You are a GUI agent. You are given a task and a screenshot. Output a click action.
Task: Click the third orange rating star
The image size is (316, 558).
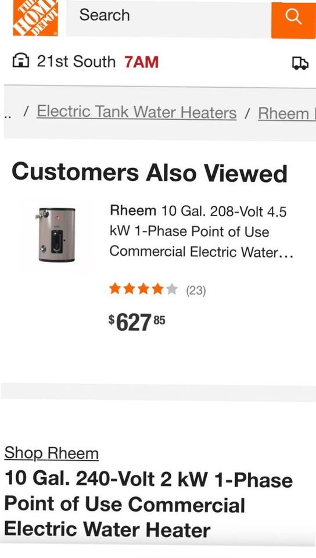click(x=143, y=289)
